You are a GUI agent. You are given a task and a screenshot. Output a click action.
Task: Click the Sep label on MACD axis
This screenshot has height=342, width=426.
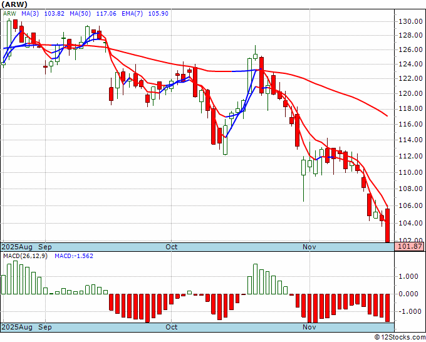click(45, 327)
